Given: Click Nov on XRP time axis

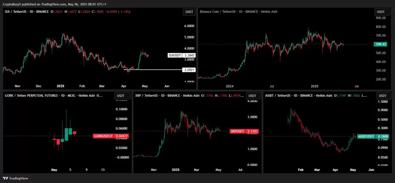Looking at the screenshot, I should tap(154, 170).
